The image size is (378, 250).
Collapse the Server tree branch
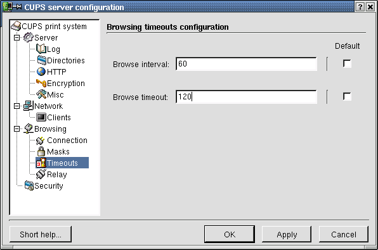[16, 38]
